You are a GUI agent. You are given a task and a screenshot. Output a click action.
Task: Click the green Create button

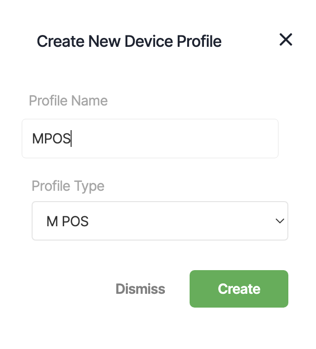click(239, 289)
